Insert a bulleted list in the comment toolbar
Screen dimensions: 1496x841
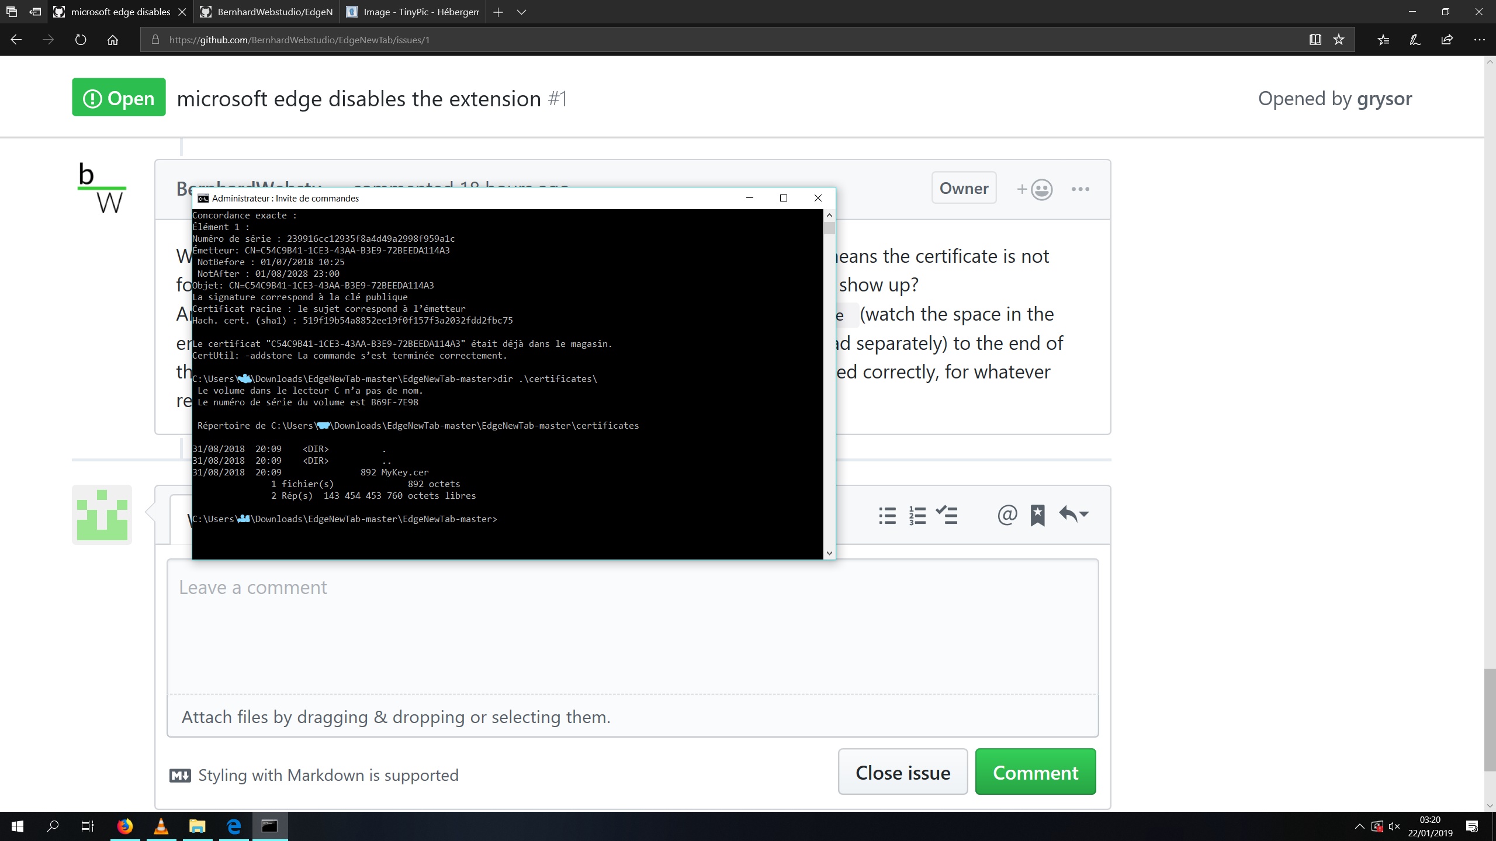(x=887, y=515)
